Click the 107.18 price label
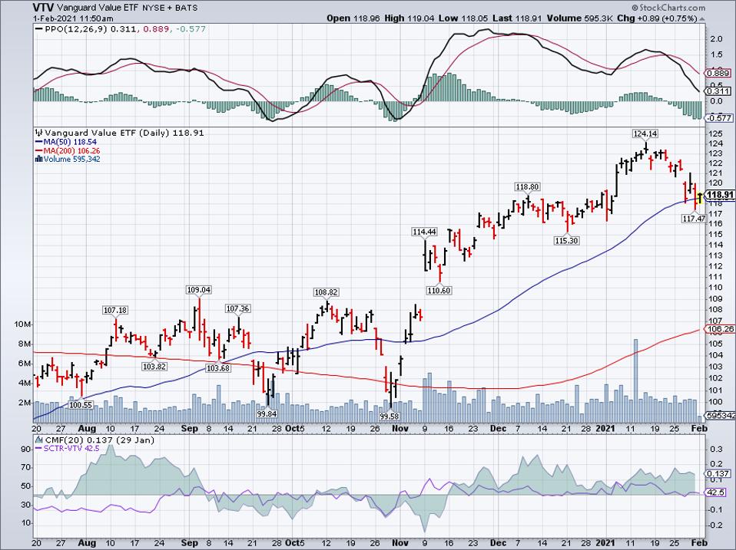Viewport: 736px width, 550px height. pyautogui.click(x=115, y=310)
